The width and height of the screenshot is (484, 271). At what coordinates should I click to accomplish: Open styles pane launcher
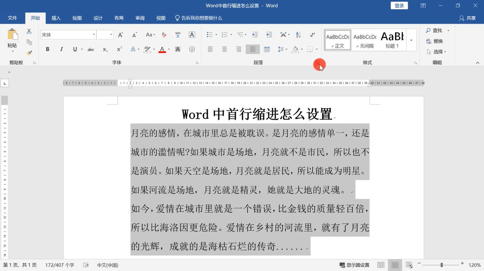pos(415,63)
